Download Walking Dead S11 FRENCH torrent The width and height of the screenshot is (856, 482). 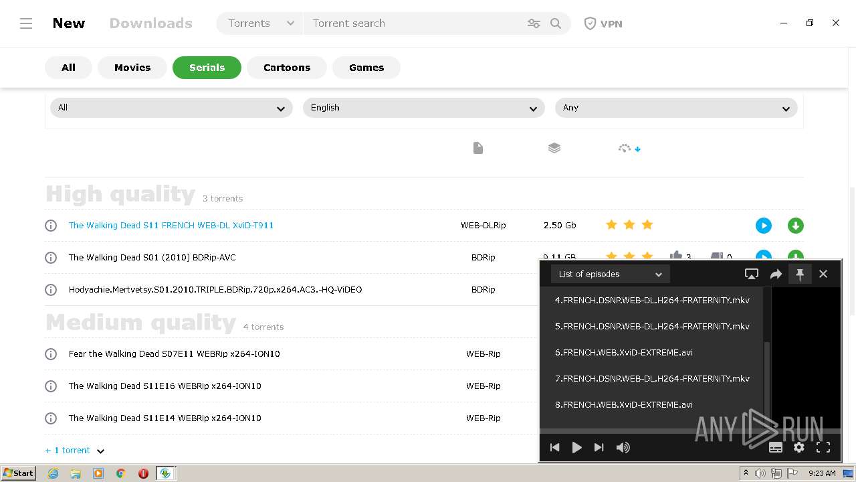(x=795, y=226)
